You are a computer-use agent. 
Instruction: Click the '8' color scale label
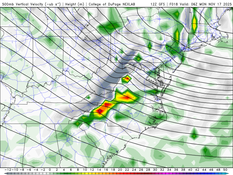(x=78, y=170)
